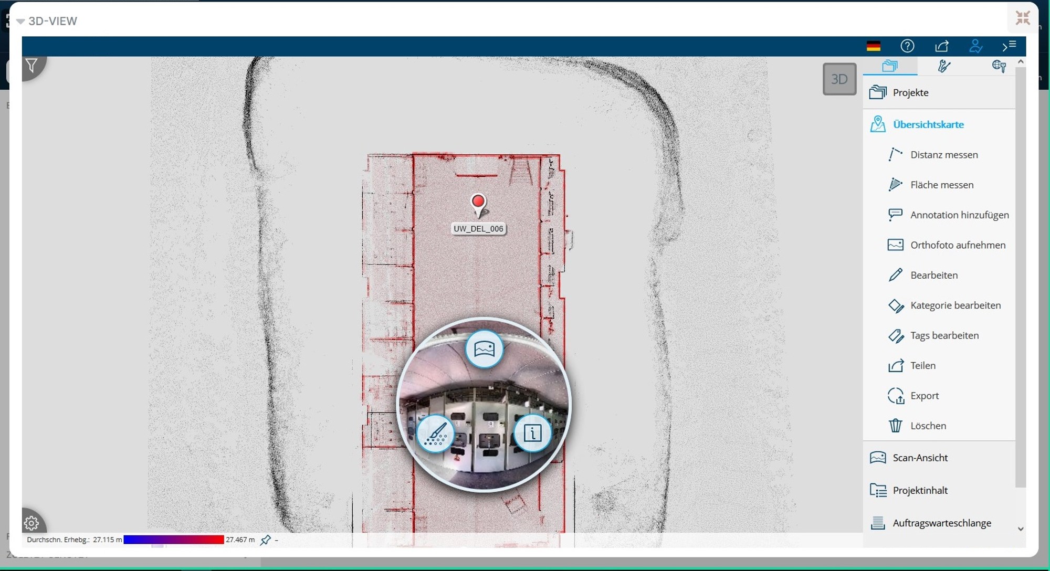Click the Löschen trash can icon
Viewport: 1050px width, 571px height.
tap(895, 425)
